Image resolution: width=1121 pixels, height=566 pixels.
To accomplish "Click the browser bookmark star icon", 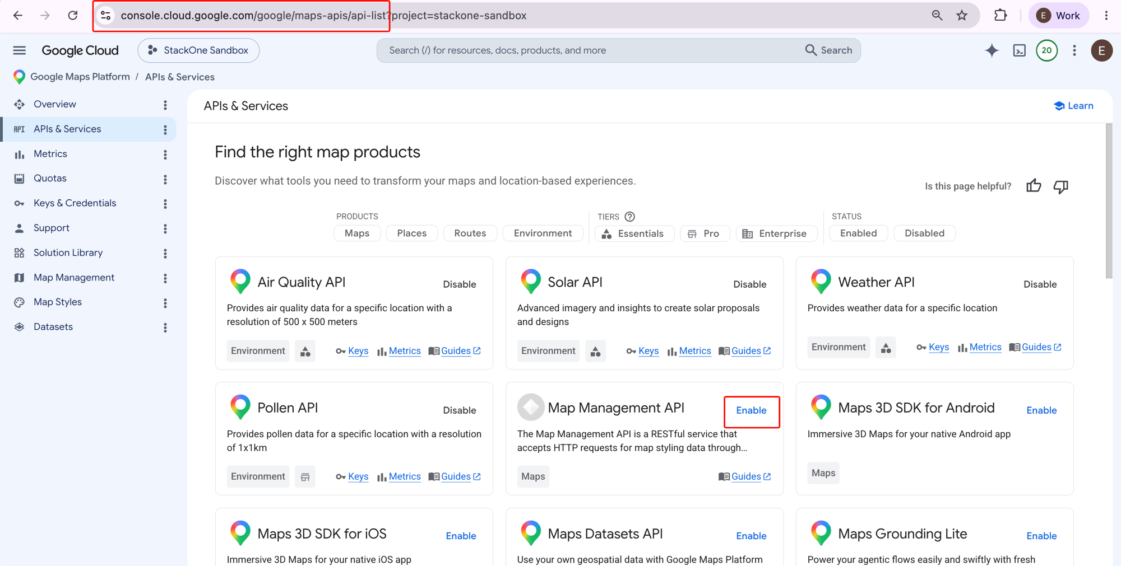I will [x=962, y=16].
